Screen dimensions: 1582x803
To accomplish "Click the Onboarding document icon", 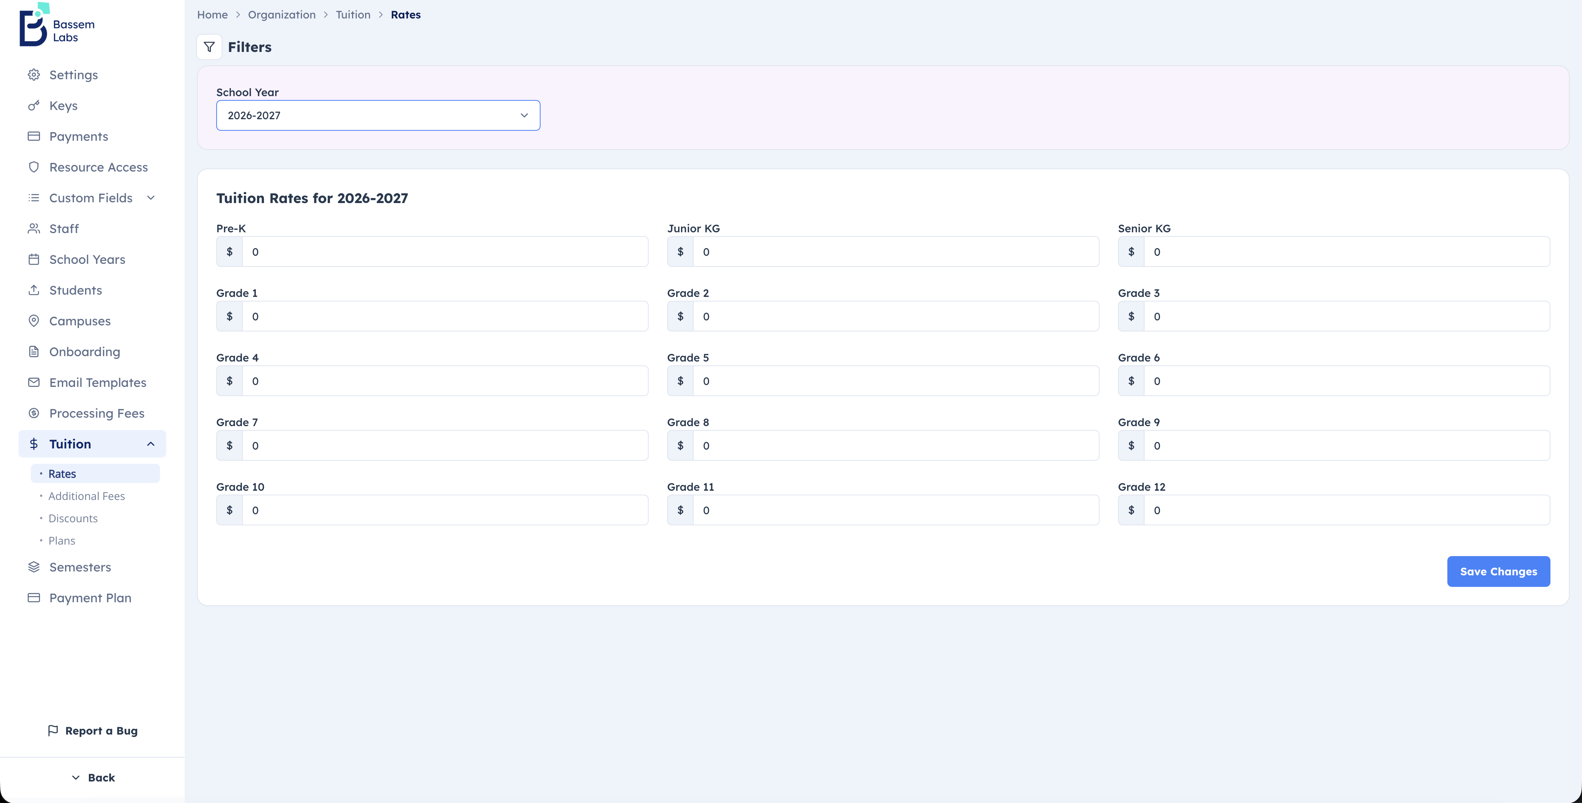I will tap(34, 351).
